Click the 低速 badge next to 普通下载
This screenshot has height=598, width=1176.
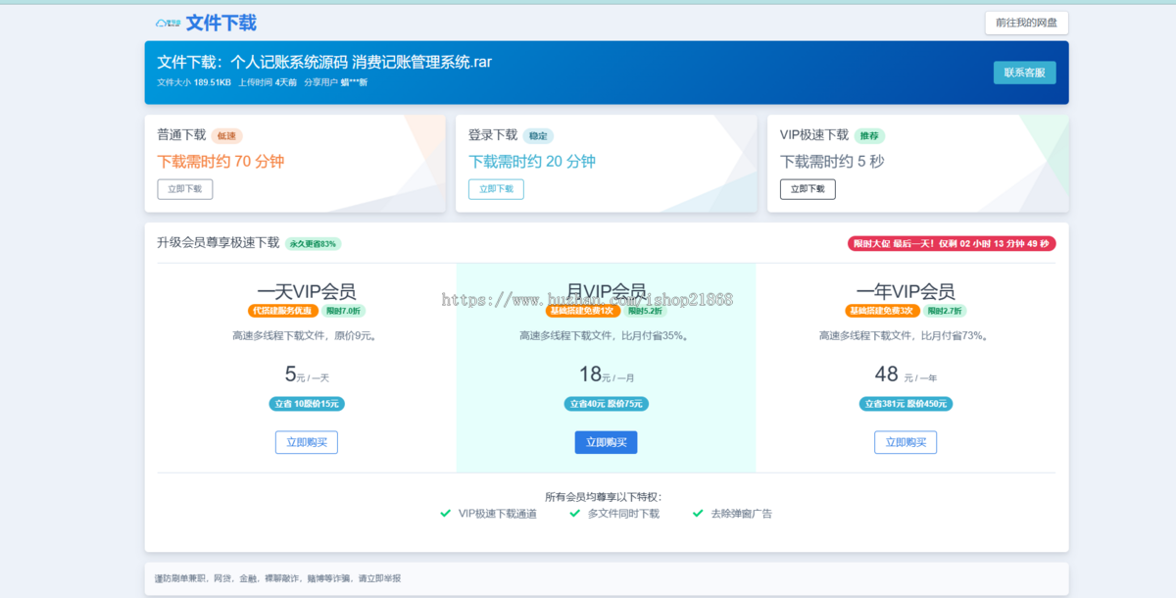tap(226, 136)
